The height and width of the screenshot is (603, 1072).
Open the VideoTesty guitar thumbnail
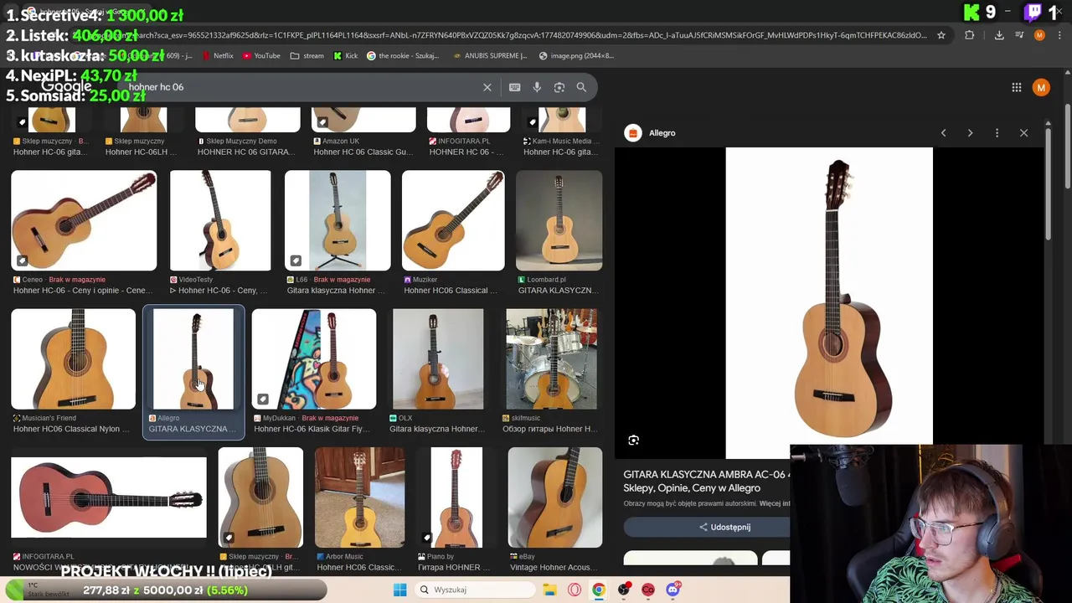click(220, 221)
